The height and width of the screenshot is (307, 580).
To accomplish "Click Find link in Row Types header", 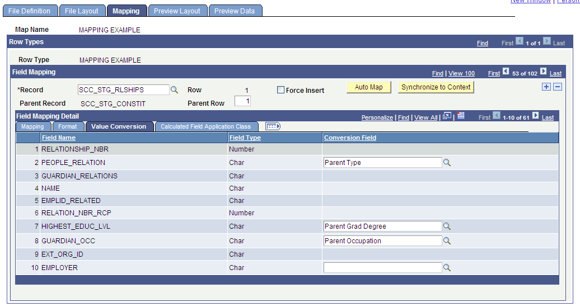I will pos(483,43).
